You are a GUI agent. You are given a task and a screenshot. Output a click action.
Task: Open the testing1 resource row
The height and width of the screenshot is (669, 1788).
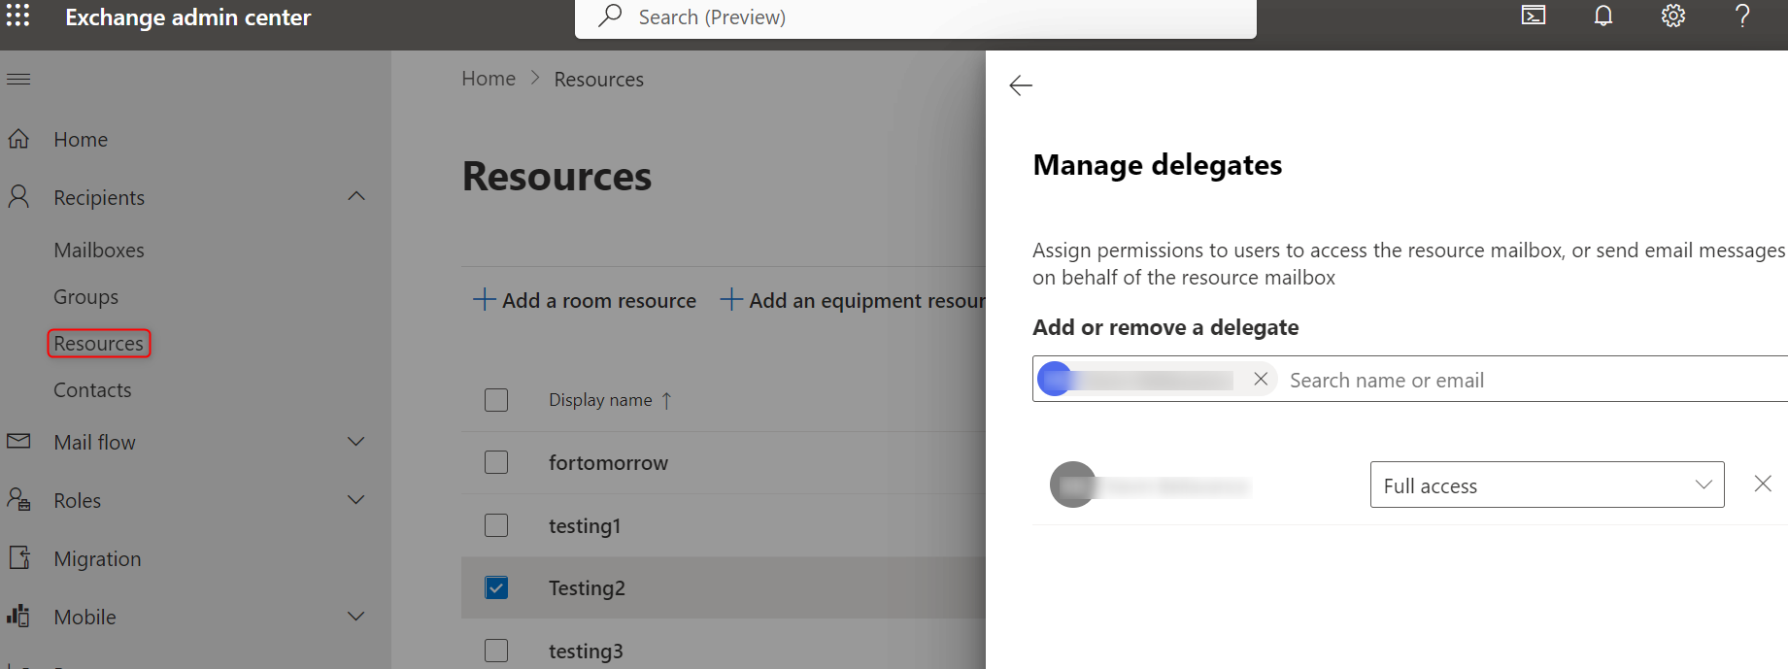(585, 526)
